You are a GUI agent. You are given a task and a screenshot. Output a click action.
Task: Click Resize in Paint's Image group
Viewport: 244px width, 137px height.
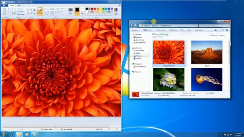tap(21, 11)
